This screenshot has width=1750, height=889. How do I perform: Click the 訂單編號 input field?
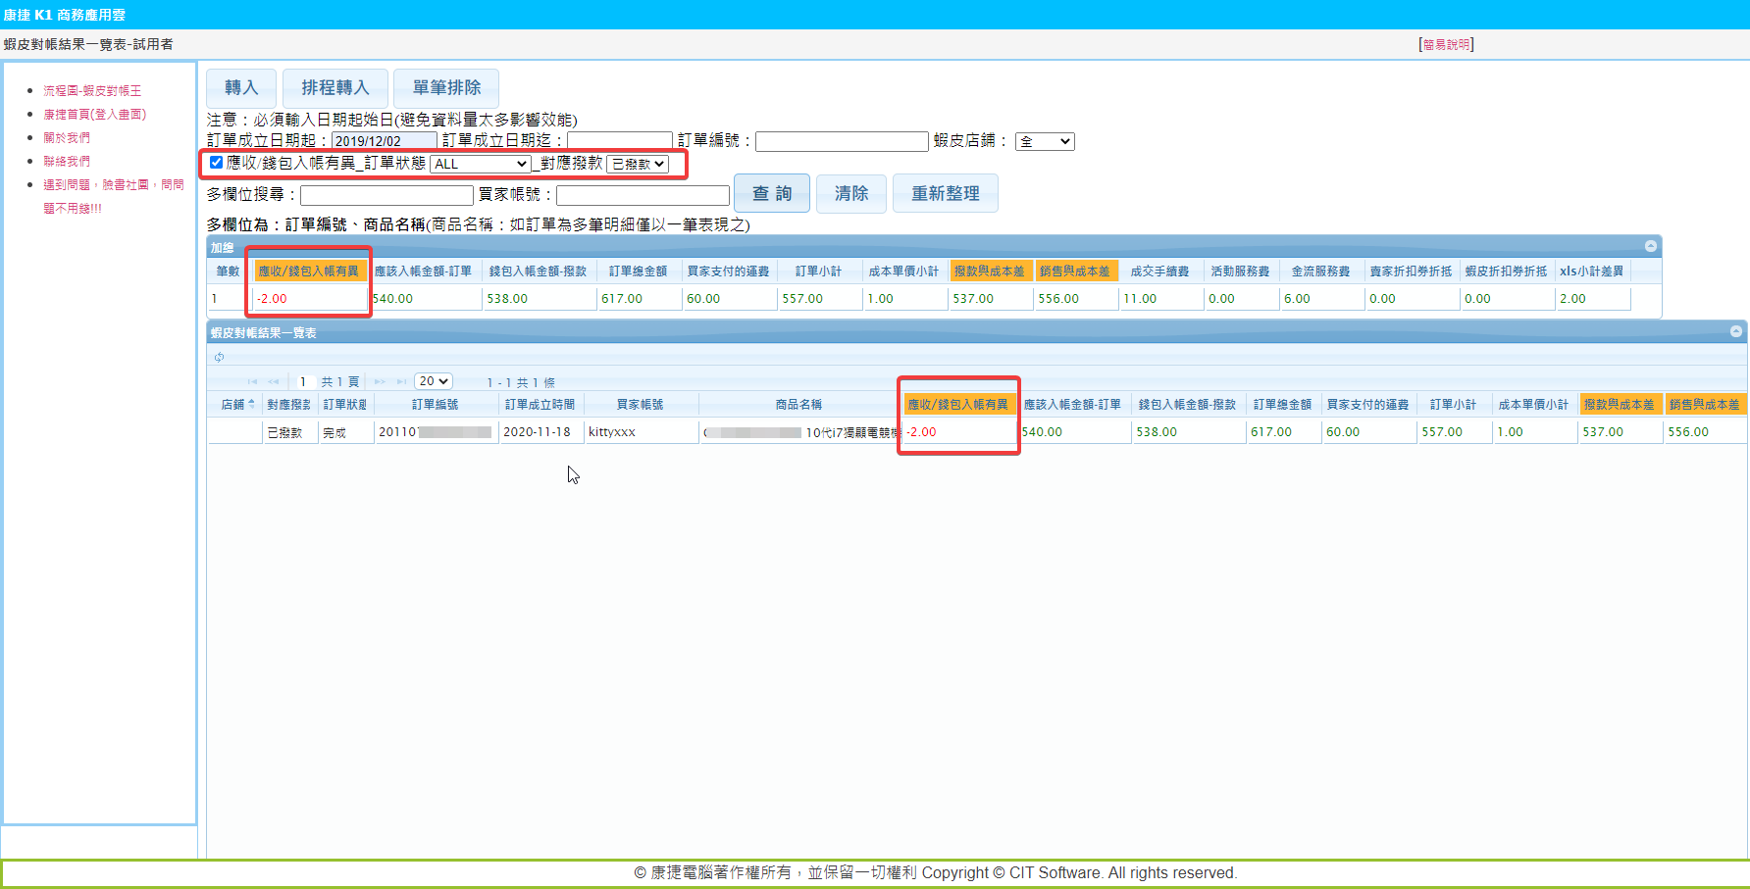click(x=841, y=141)
